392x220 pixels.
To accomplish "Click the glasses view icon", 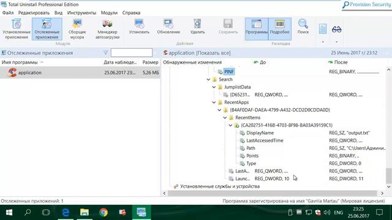I will pyautogui.click(x=336, y=29).
